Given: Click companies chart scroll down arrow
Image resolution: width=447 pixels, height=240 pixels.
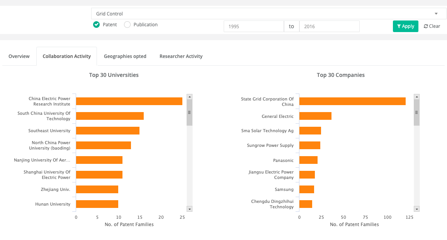Looking at the screenshot, I should coord(417,209).
